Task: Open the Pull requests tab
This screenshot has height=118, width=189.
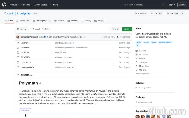Action: tap(42, 21)
